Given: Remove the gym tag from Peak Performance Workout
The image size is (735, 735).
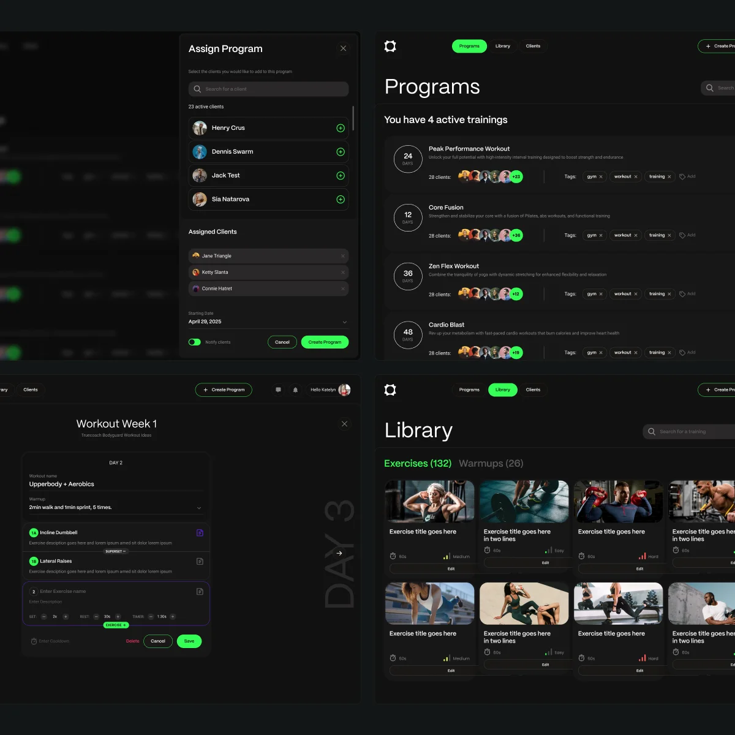Looking at the screenshot, I should click(601, 176).
